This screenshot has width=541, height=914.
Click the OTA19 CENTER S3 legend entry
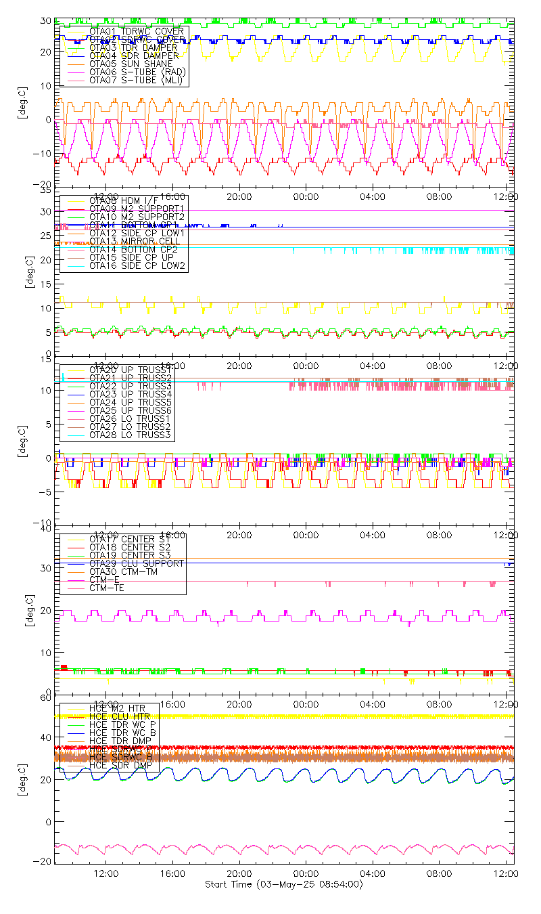[x=130, y=555]
